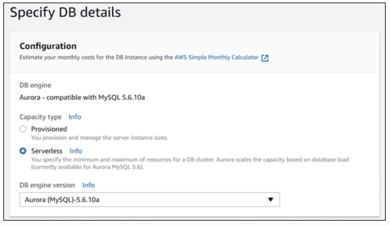The image size is (390, 226).
Task: Select the Provisioned radio button
Action: [x=23, y=129]
